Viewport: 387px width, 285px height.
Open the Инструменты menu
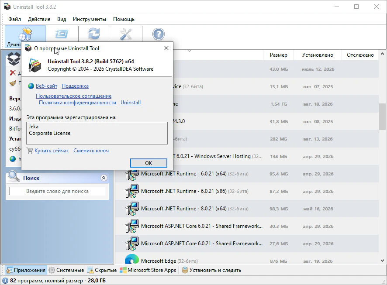(90, 19)
